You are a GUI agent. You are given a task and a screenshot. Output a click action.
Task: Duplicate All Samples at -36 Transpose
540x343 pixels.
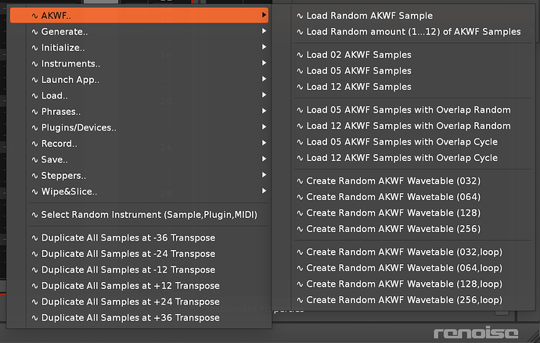point(139,238)
